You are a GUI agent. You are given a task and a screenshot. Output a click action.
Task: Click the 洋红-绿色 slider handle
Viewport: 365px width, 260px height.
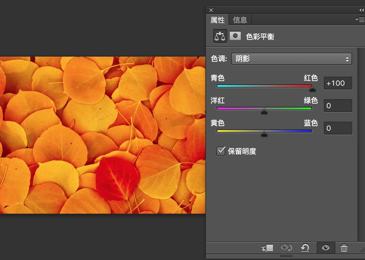(264, 112)
